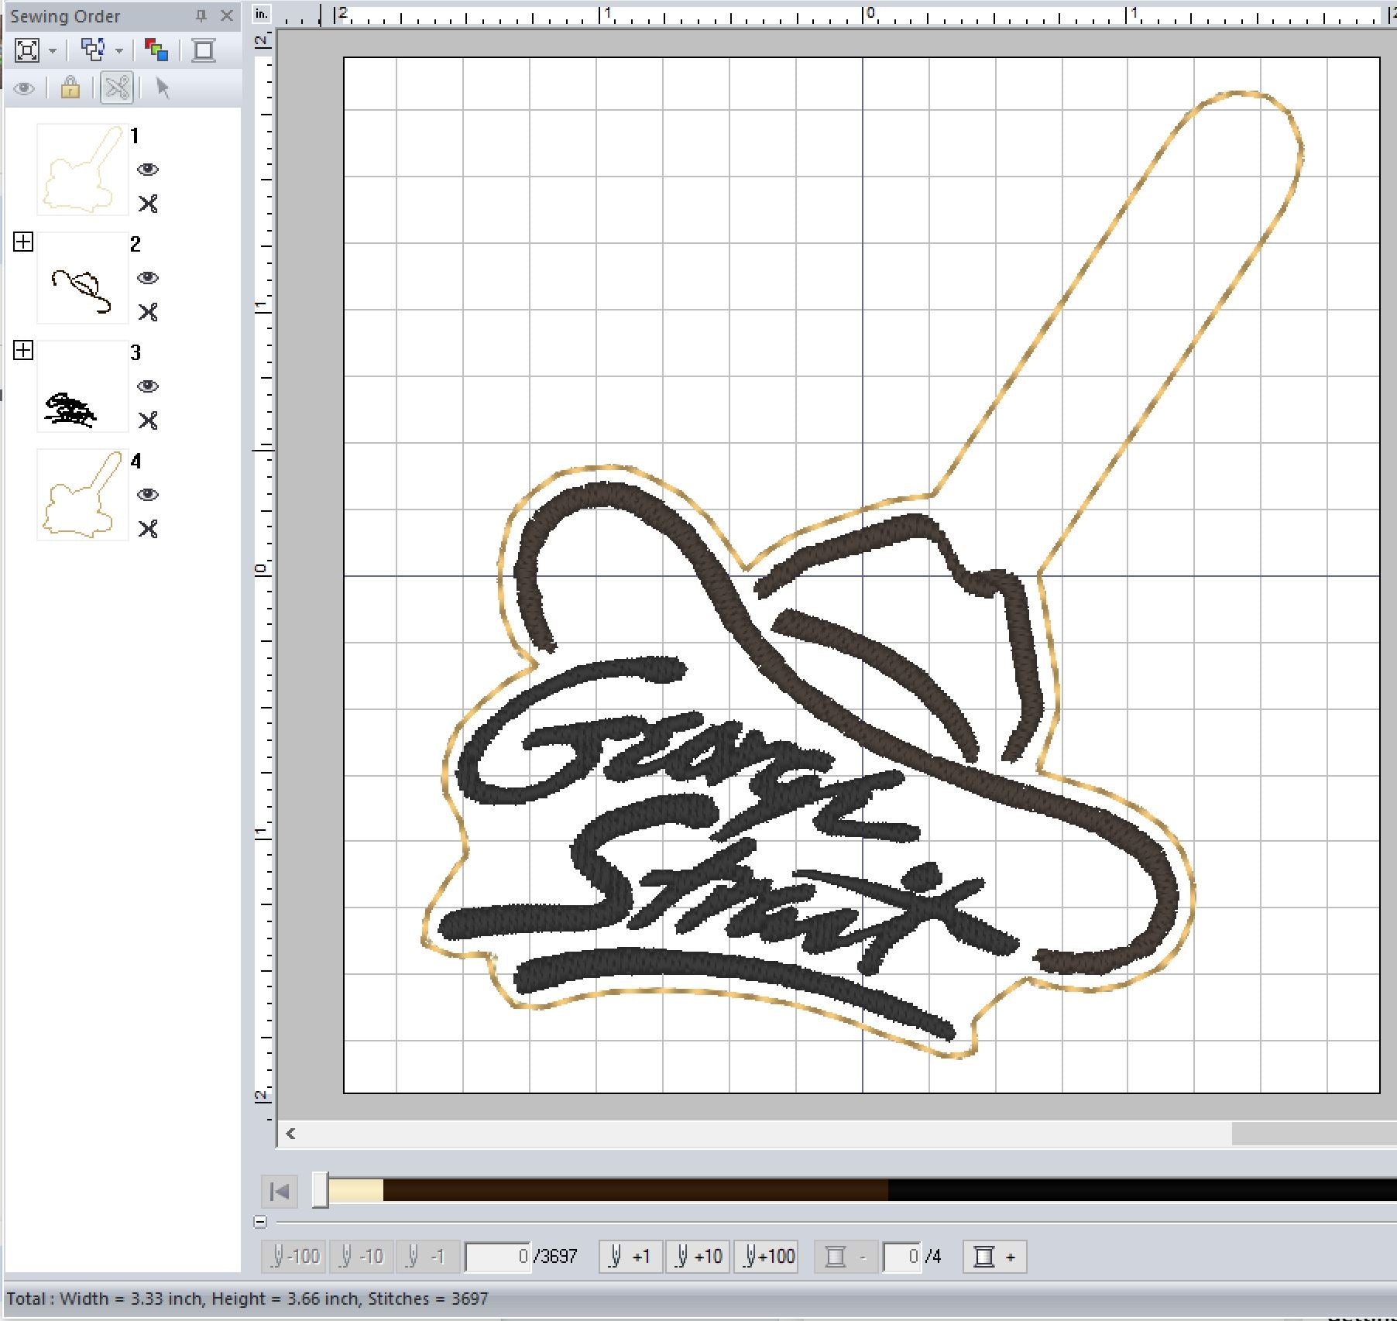
Task: Step forward +1 stitch
Action: tap(630, 1256)
